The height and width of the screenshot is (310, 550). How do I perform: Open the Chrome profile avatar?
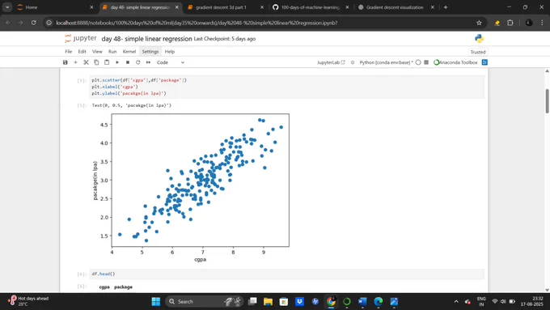529,23
